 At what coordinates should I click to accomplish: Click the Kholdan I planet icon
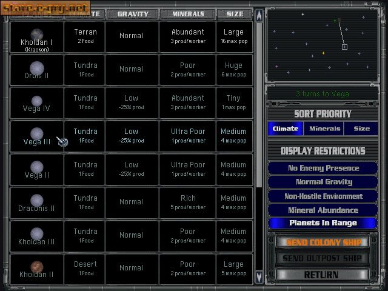(37, 35)
